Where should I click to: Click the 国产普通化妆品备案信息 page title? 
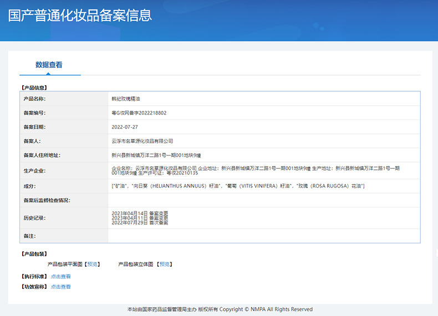click(80, 15)
